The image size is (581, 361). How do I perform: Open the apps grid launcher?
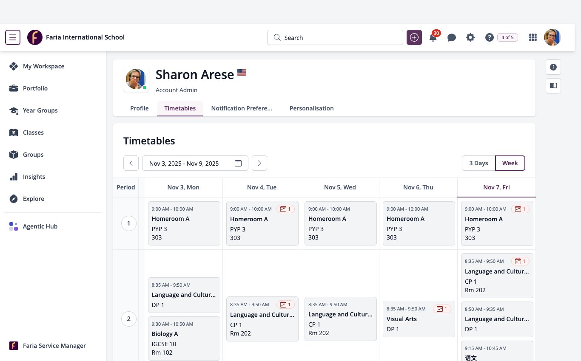pyautogui.click(x=533, y=37)
